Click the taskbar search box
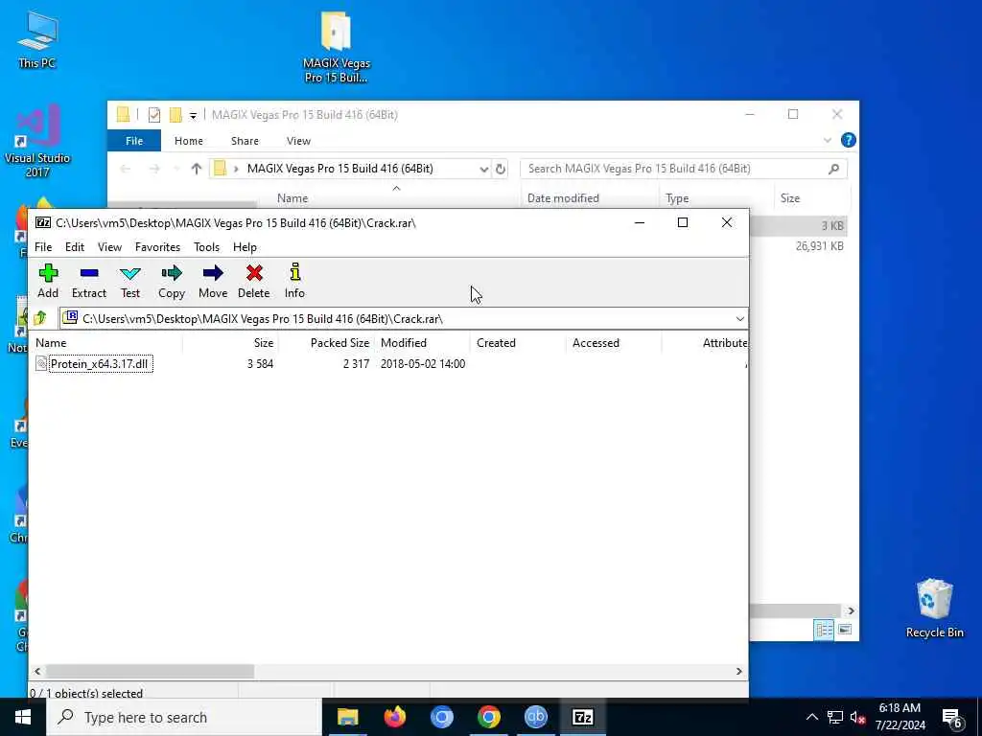The width and height of the screenshot is (982, 736). (184, 717)
